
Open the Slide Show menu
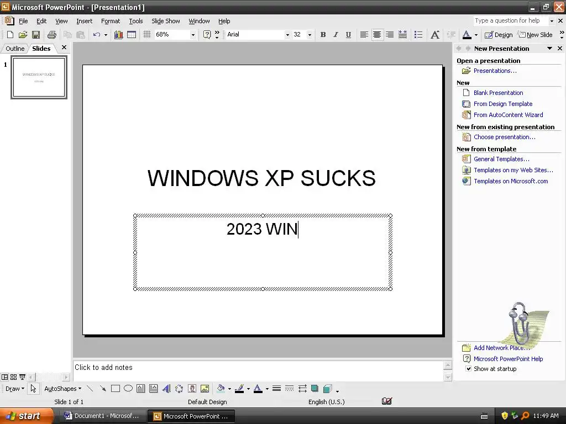(166, 21)
